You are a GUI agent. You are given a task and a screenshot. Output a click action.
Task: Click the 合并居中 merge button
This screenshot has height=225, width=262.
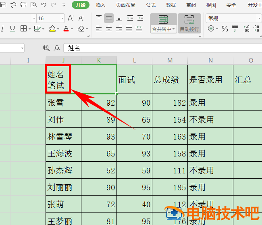pos(163,23)
